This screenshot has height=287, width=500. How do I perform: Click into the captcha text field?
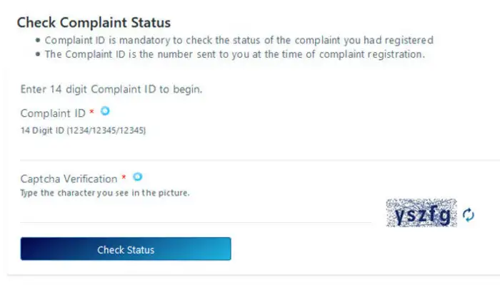tap(193, 212)
